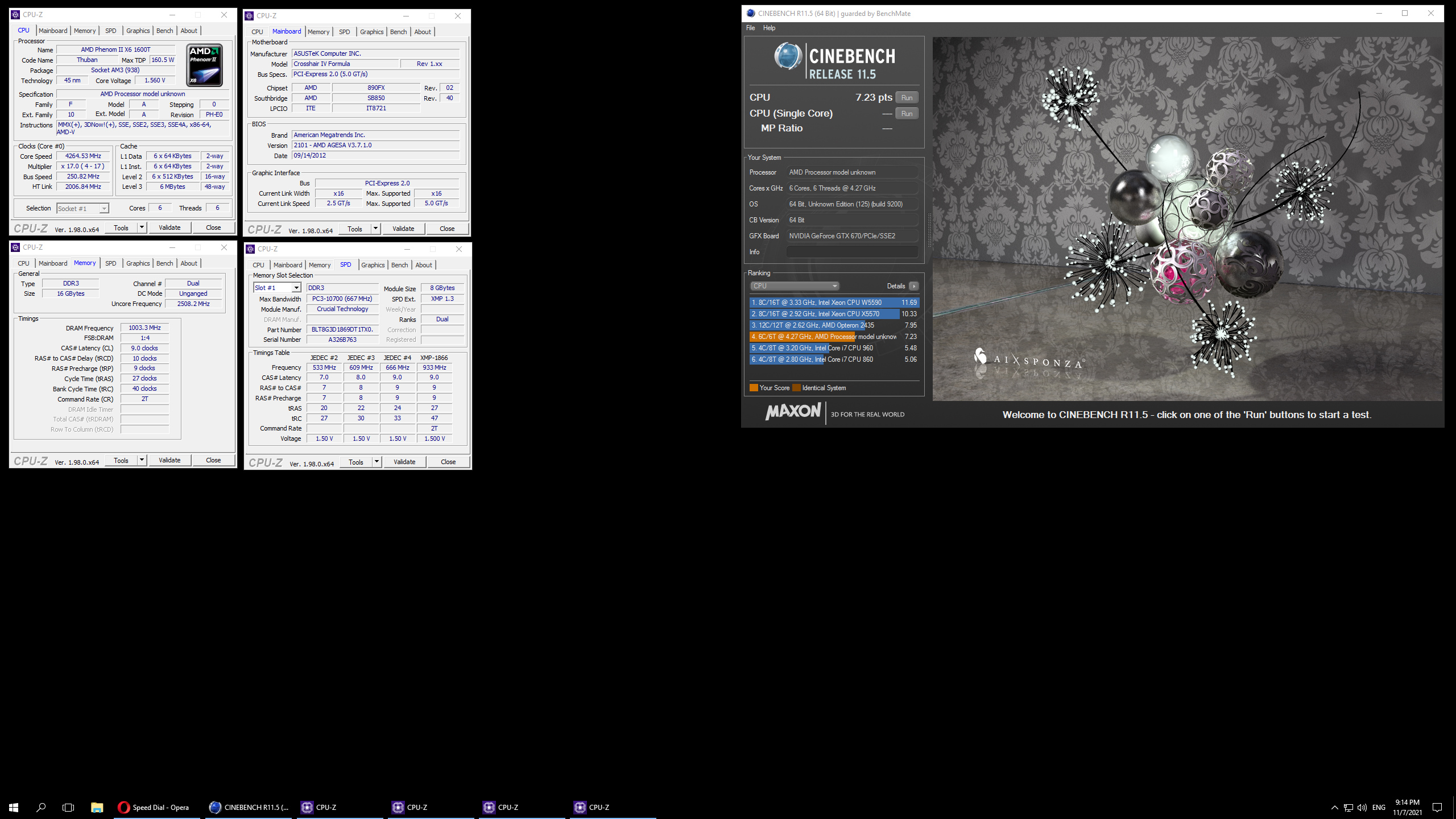This screenshot has height=819, width=1456.
Task: Open Cinebench Help menu
Action: click(x=769, y=28)
